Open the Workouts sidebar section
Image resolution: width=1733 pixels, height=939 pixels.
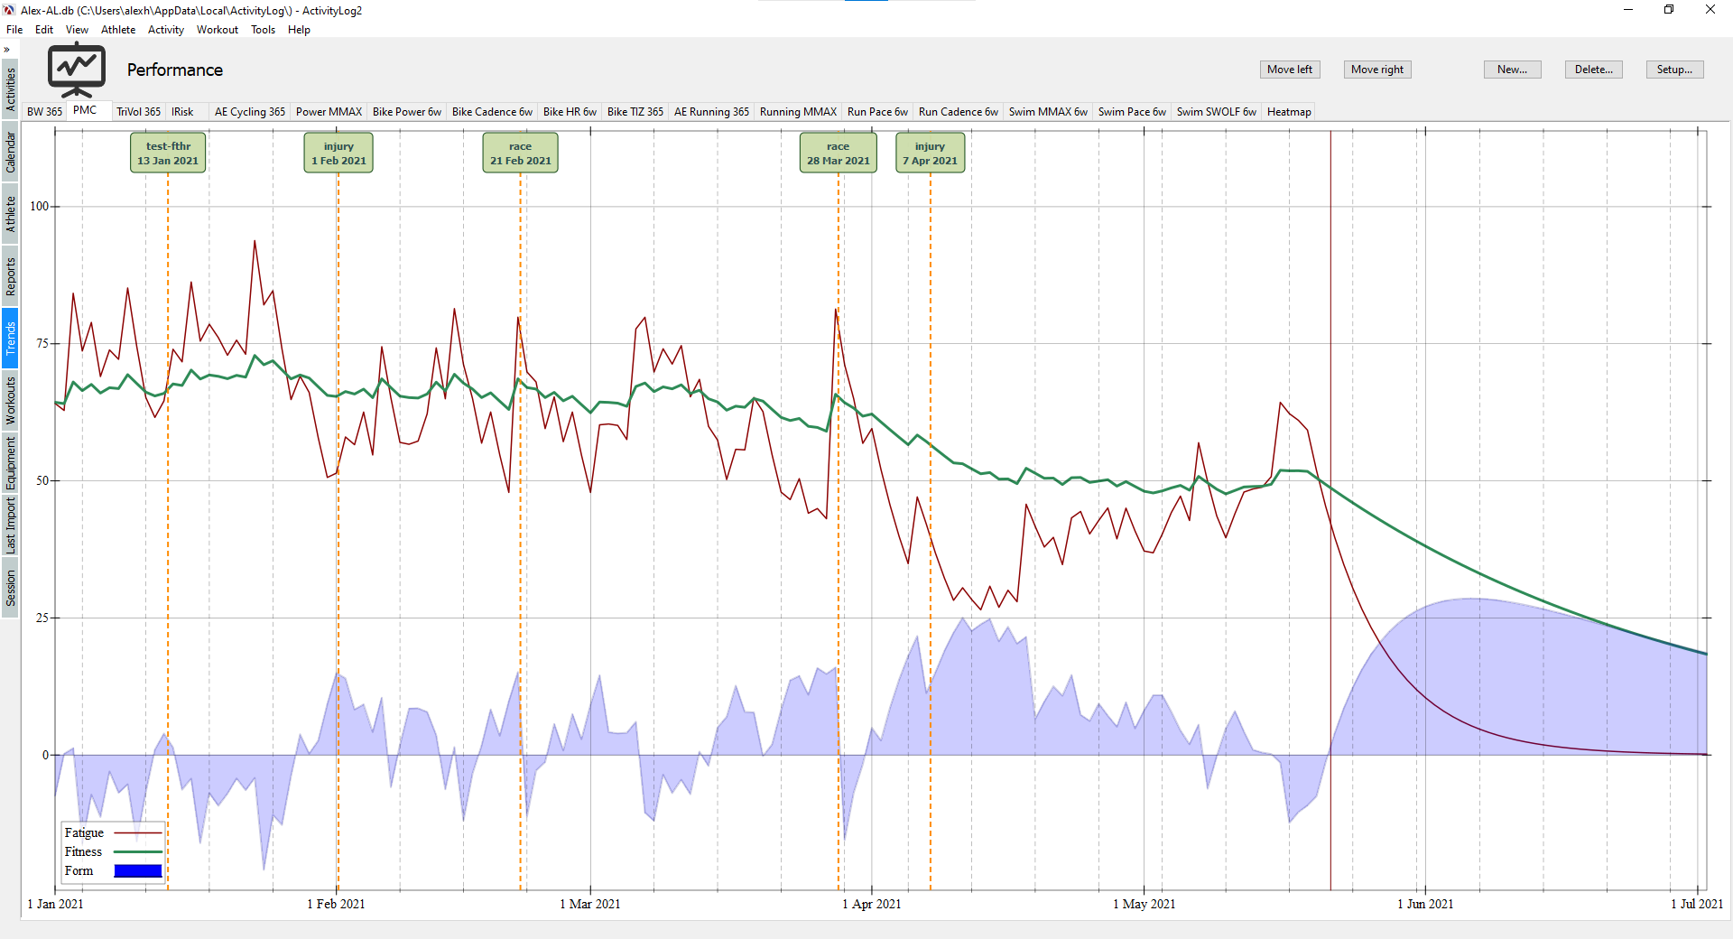[10, 401]
